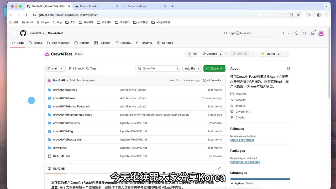View the 47 Commits history
The image size is (336, 189).
click(x=212, y=80)
